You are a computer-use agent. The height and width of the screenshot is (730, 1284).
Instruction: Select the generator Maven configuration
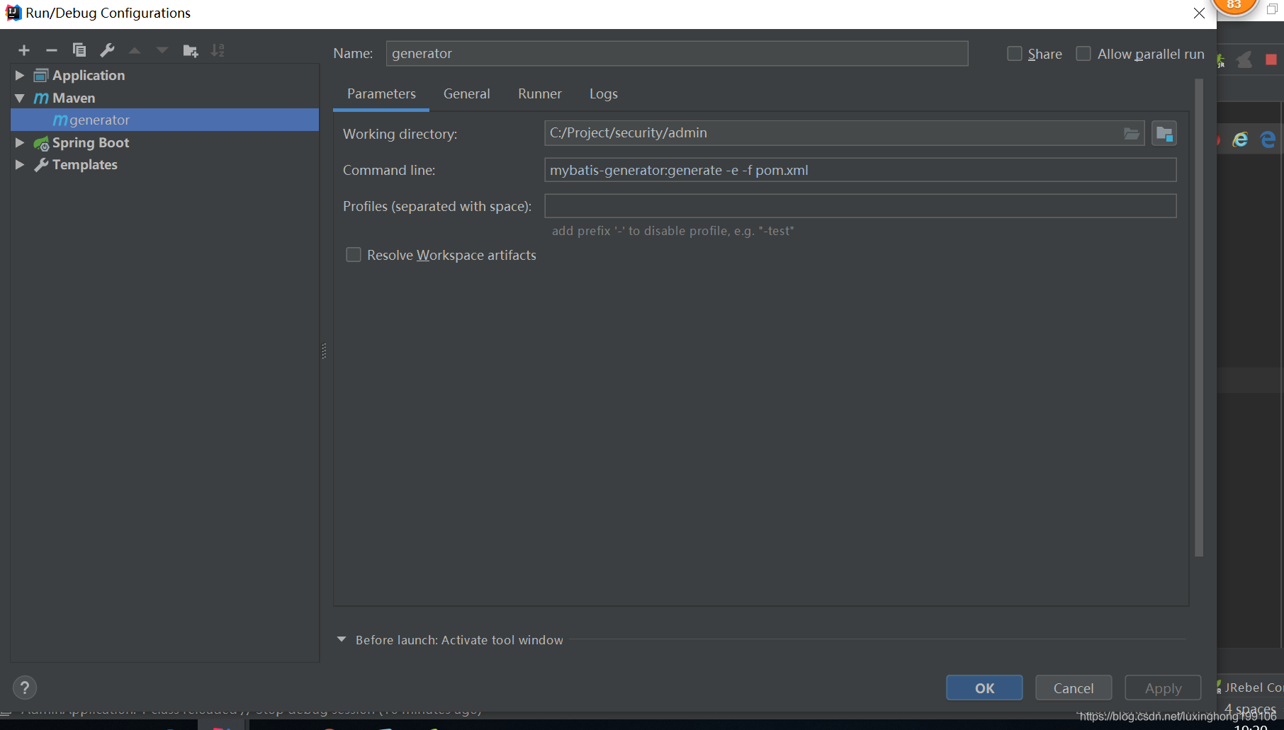point(165,120)
